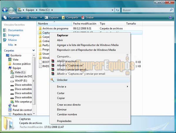Click the search magnifier icon in Buscar box
176x133 pixels.
tap(171, 10)
